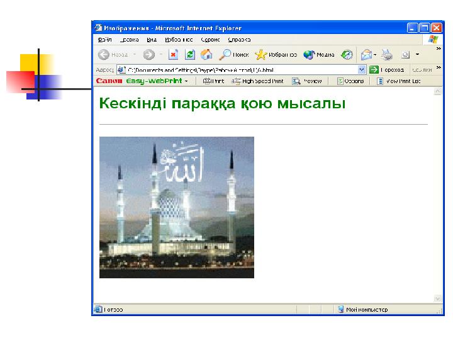Screen dimensions: 453x340
Task: Click the Edit page icon in toolbar
Action: point(405,54)
